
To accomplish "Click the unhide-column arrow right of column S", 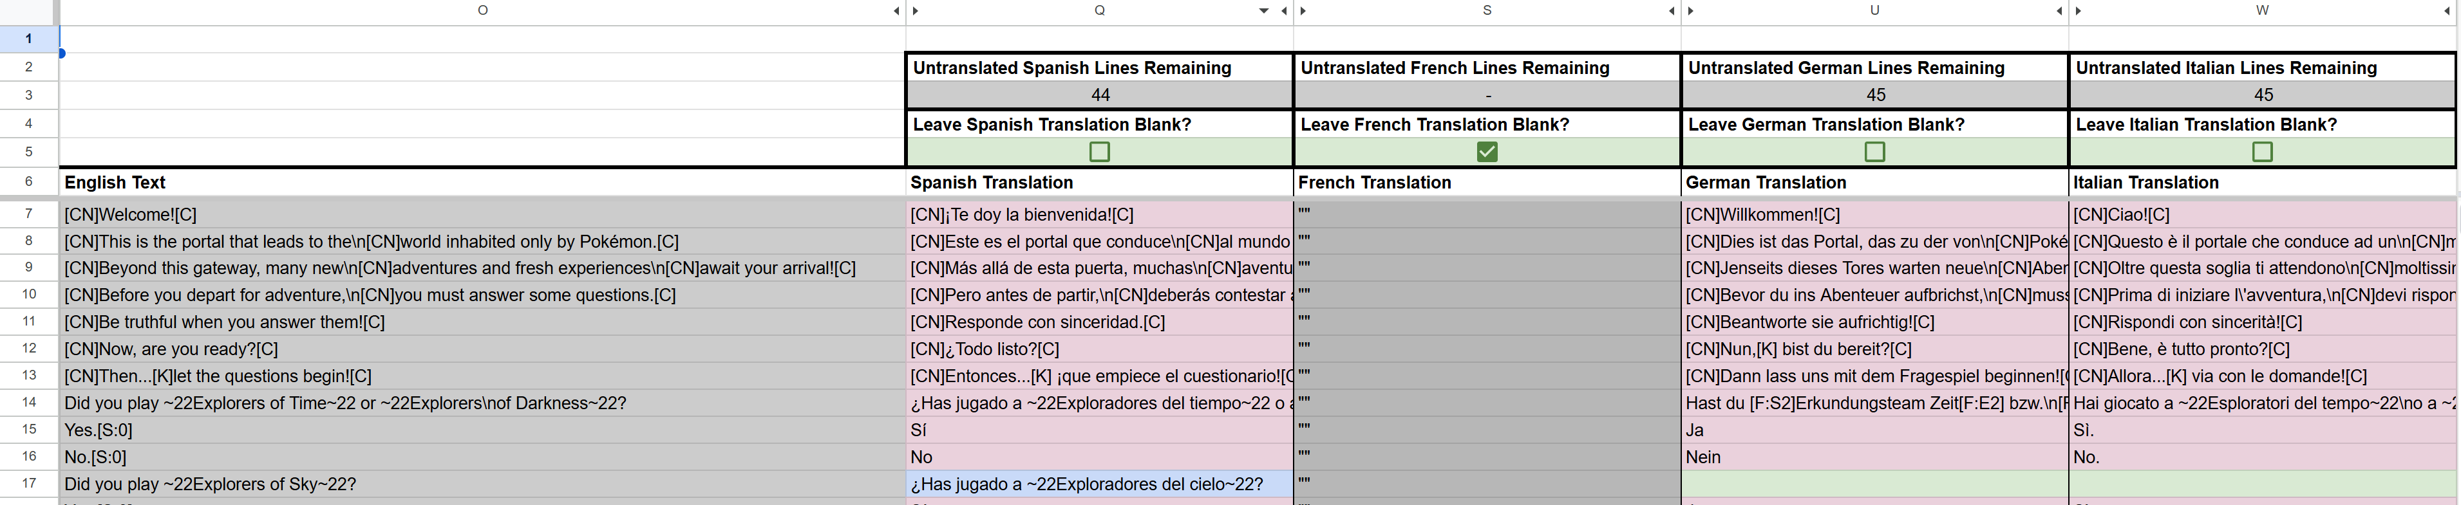I will [x=1672, y=12].
